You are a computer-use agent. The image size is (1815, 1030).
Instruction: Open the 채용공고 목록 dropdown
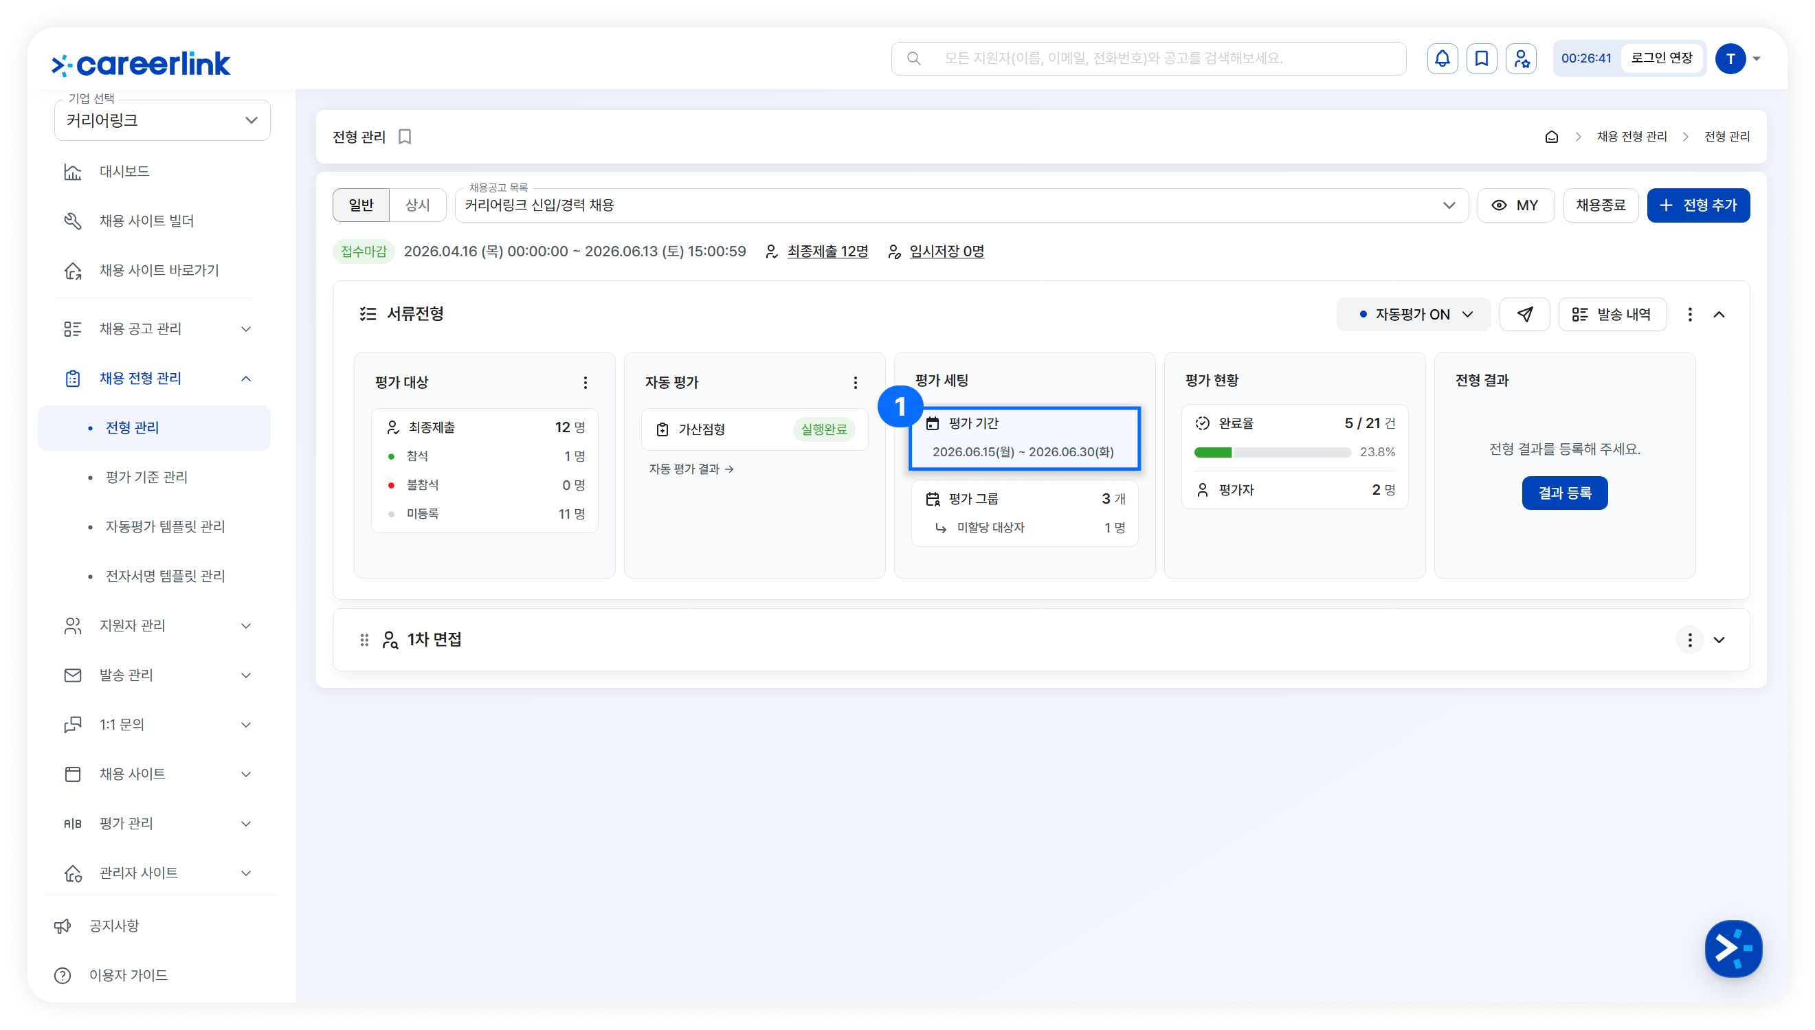tap(961, 205)
